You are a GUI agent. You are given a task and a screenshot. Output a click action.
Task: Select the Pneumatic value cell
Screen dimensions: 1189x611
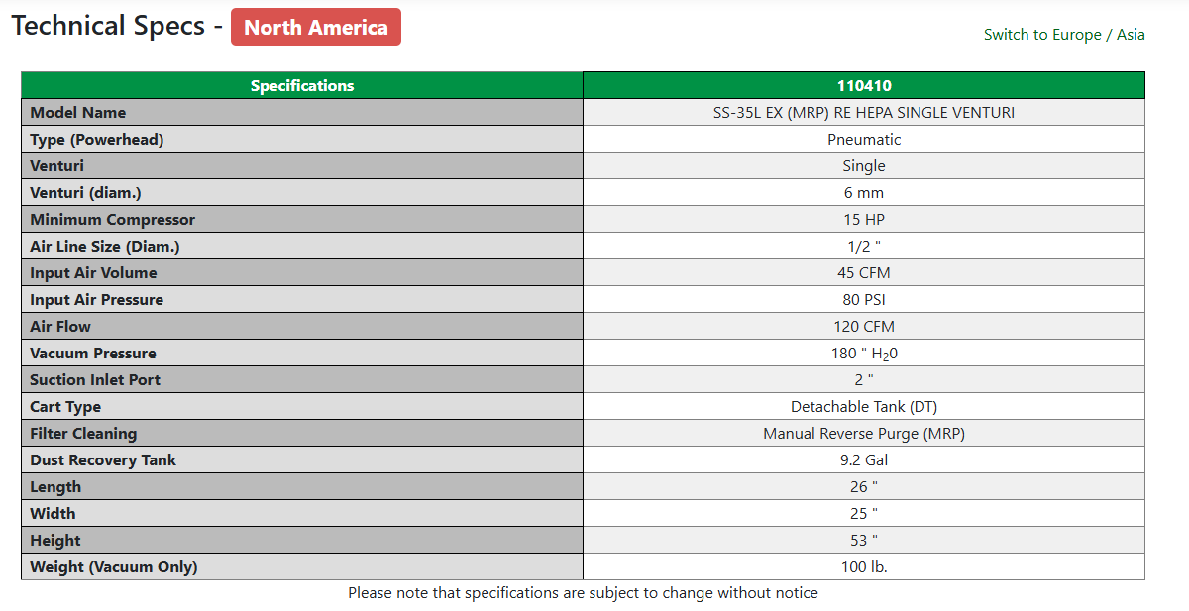pos(864,140)
